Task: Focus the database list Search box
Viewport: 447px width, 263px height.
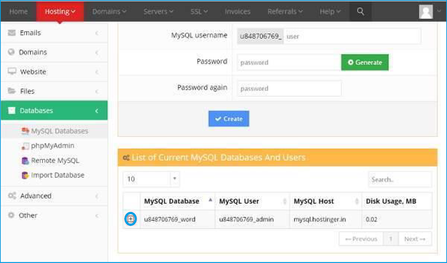Action: 400,179
